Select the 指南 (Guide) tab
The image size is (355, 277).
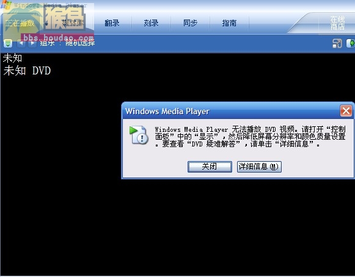click(229, 23)
